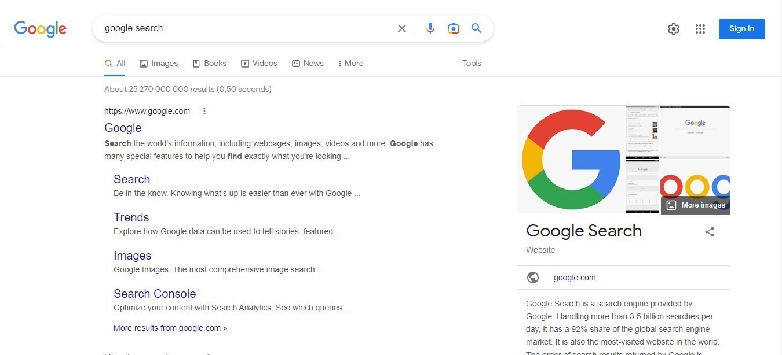The width and height of the screenshot is (782, 355).
Task: Open three-dot menu beside google.com URL
Action: point(204,111)
